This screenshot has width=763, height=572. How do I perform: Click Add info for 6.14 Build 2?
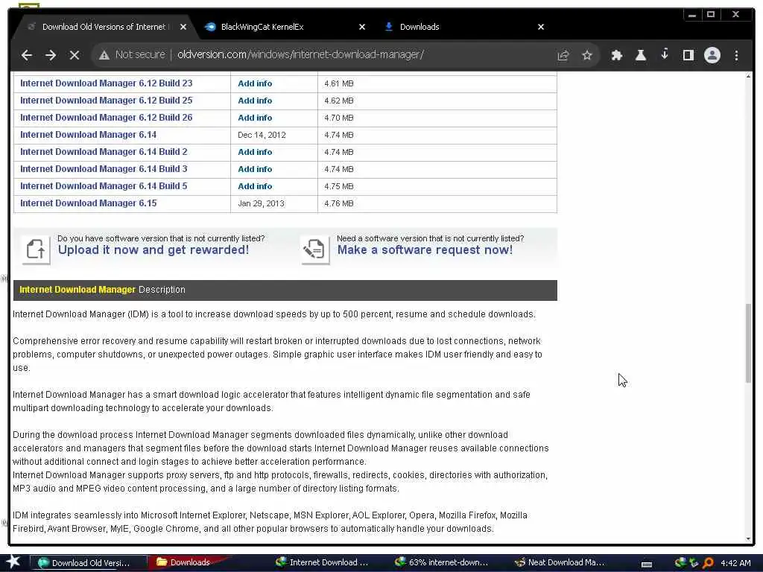pyautogui.click(x=255, y=152)
